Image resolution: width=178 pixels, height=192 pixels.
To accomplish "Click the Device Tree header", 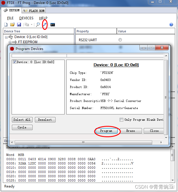I will tap(39, 31).
